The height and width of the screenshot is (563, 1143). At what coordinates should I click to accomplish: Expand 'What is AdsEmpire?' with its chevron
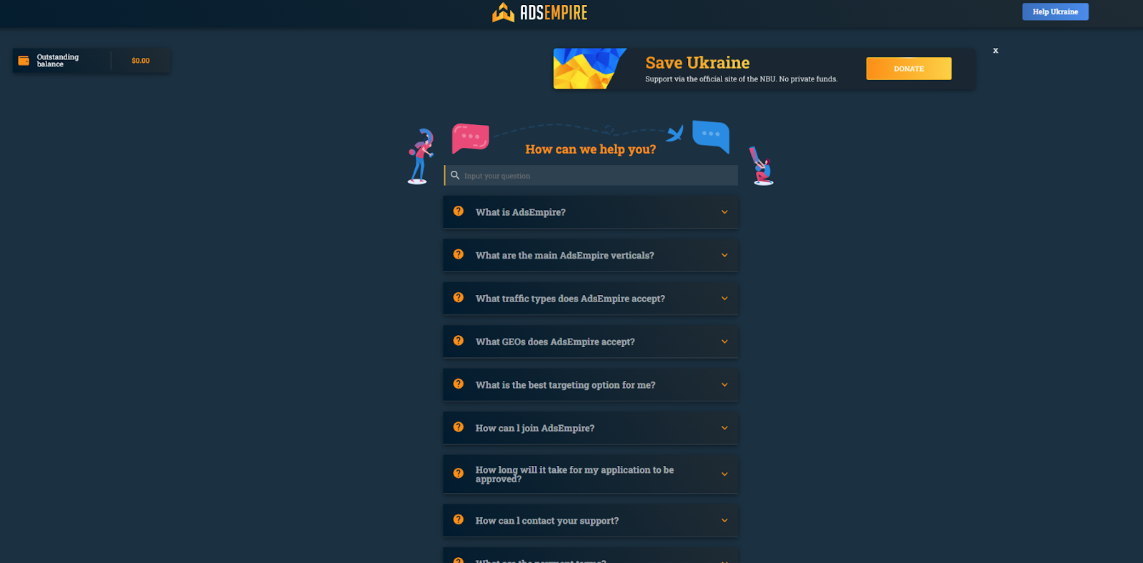[x=724, y=212]
